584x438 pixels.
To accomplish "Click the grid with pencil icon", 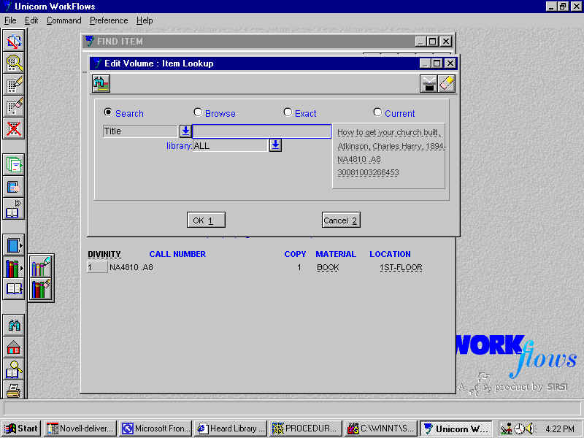I will coord(14,85).
